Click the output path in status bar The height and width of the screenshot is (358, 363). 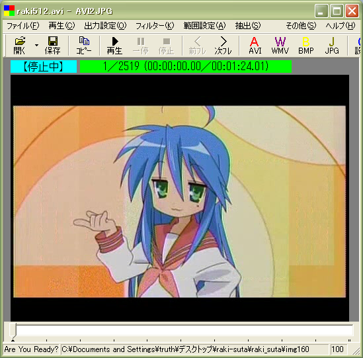[x=194, y=349]
